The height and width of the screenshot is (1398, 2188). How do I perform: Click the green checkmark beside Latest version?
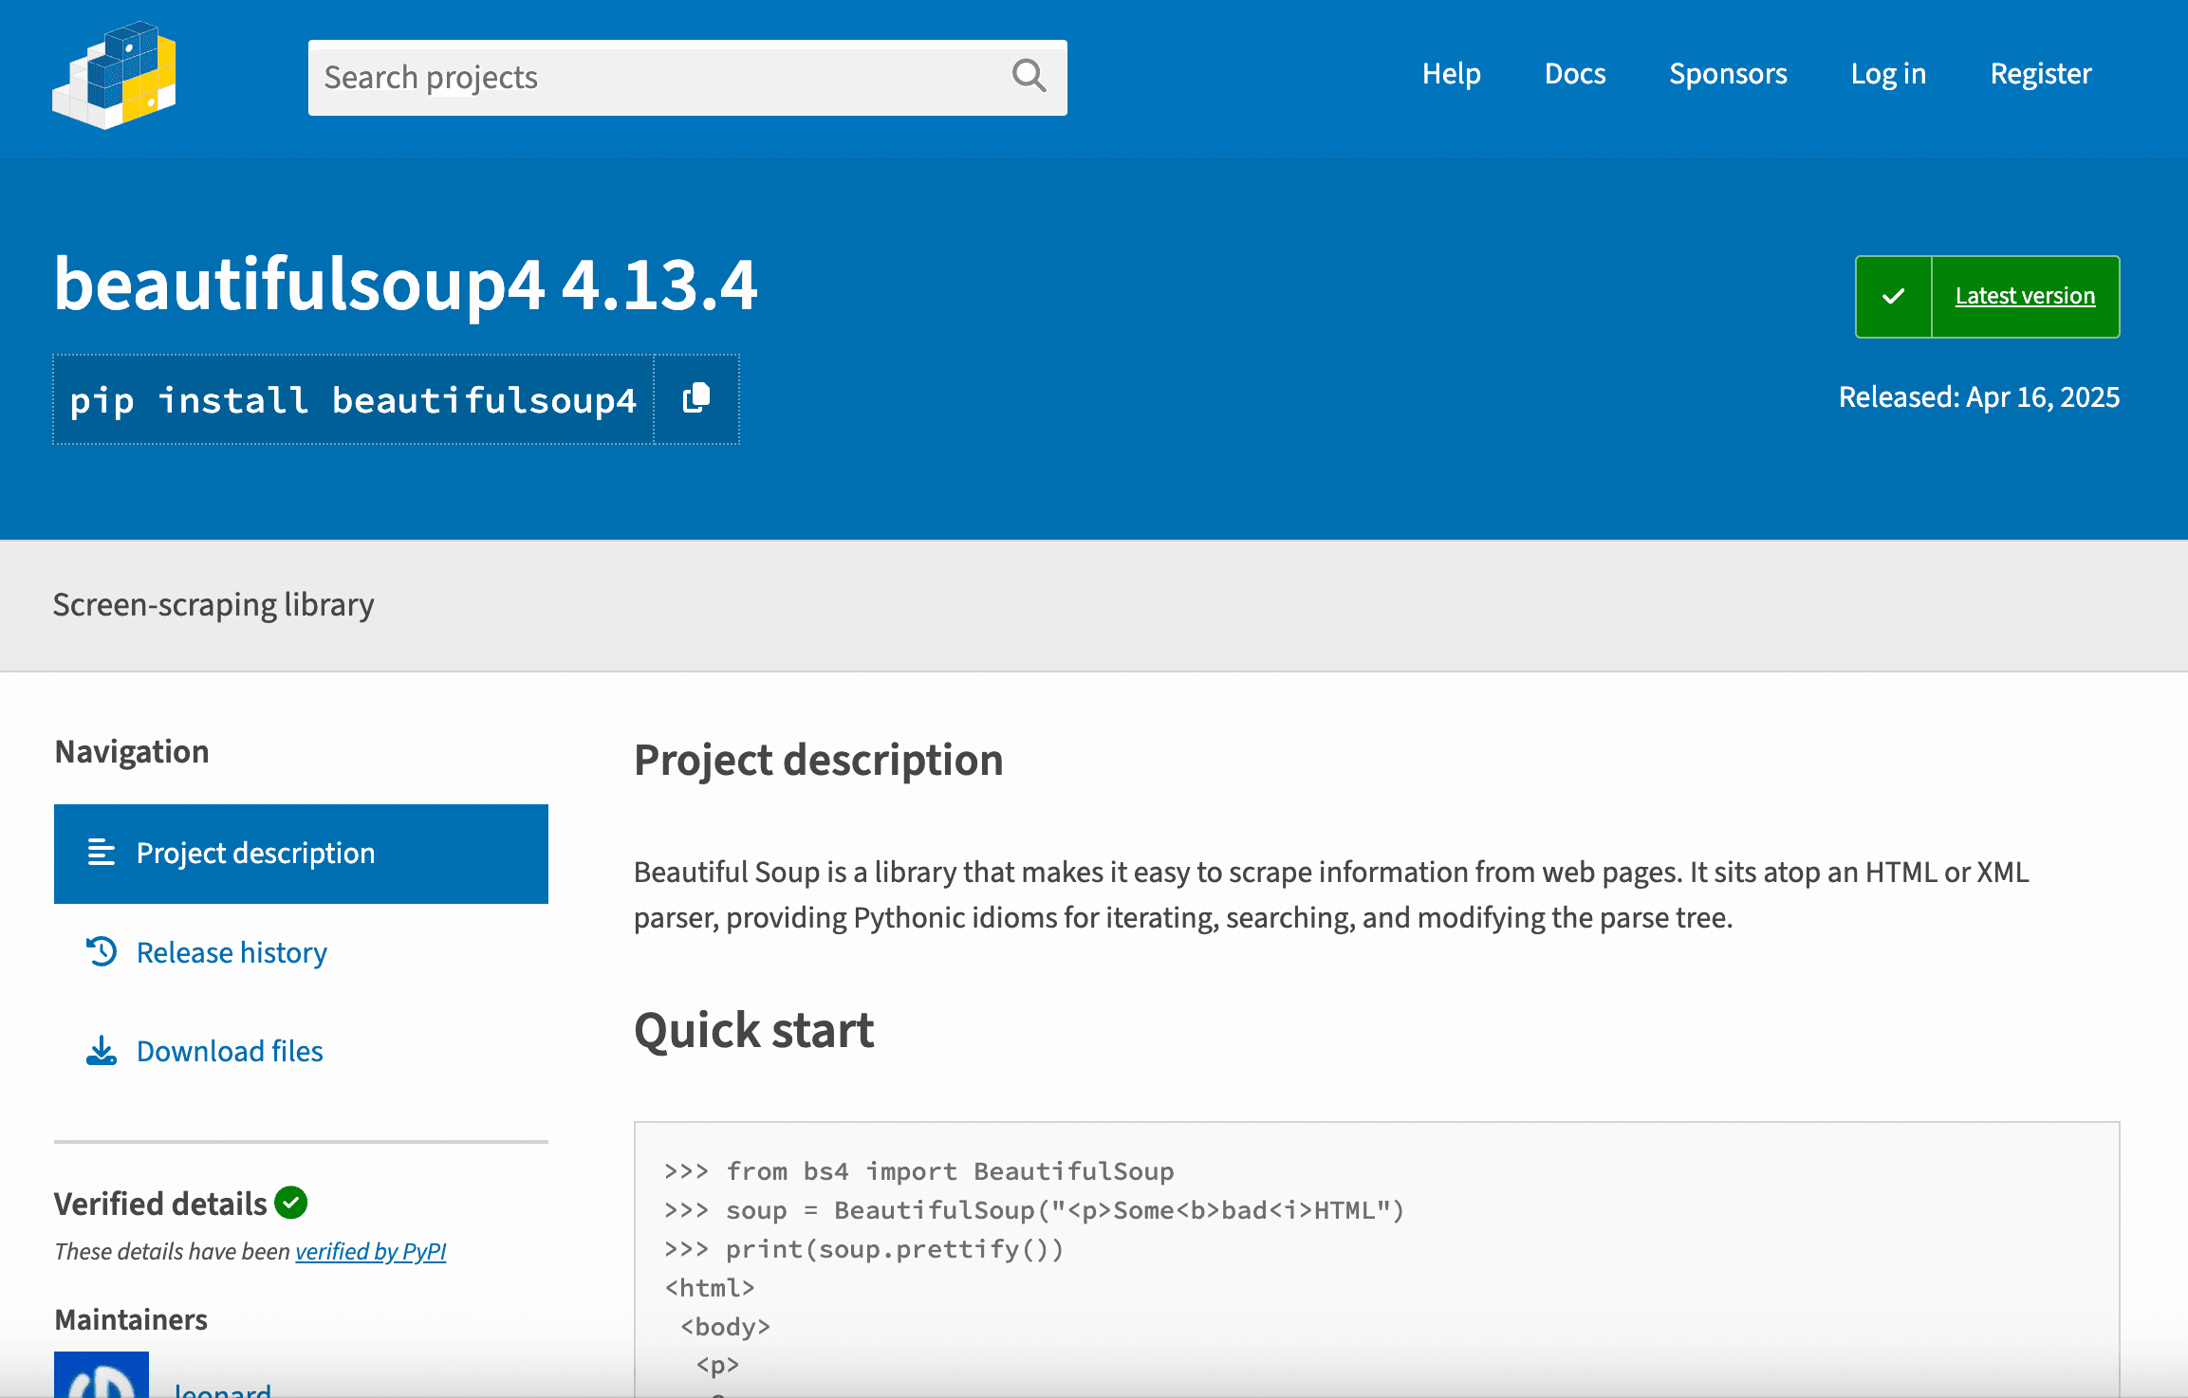coord(1893,296)
